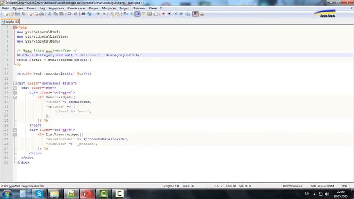Click the Save All toolbar icon
This screenshot has width=354, height=199.
pyautogui.click(x=23, y=14)
